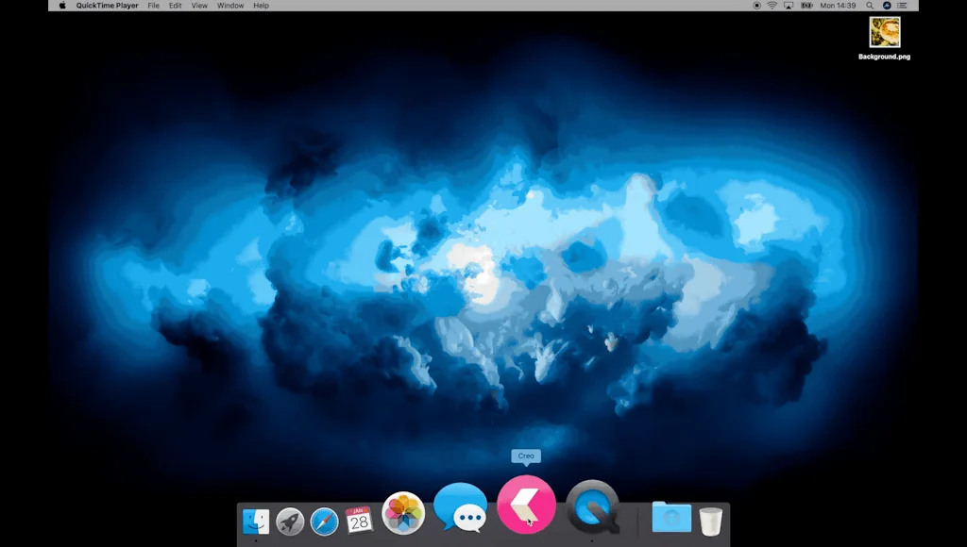
Task: Open the QuickTime Player Window menu
Action: 229,6
